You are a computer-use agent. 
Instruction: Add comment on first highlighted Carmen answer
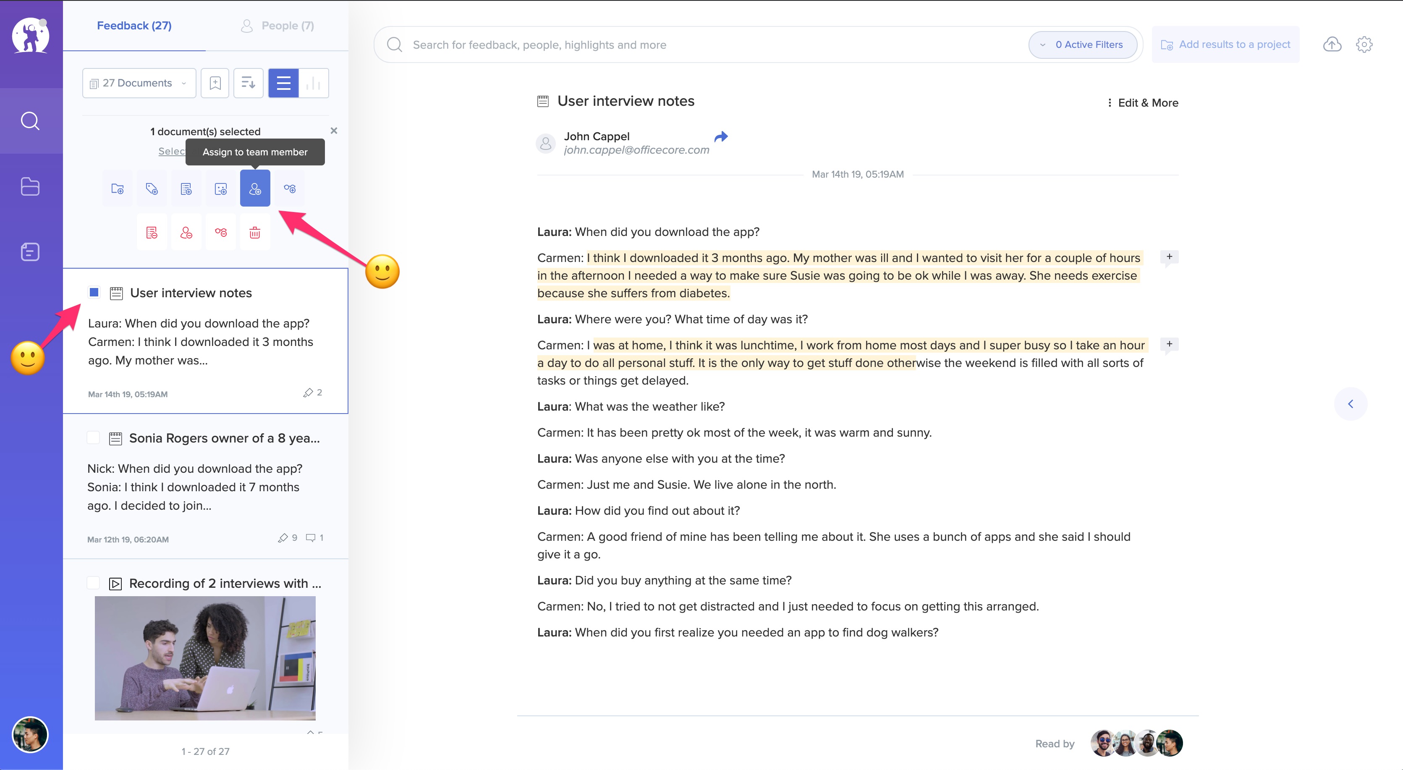click(1169, 257)
